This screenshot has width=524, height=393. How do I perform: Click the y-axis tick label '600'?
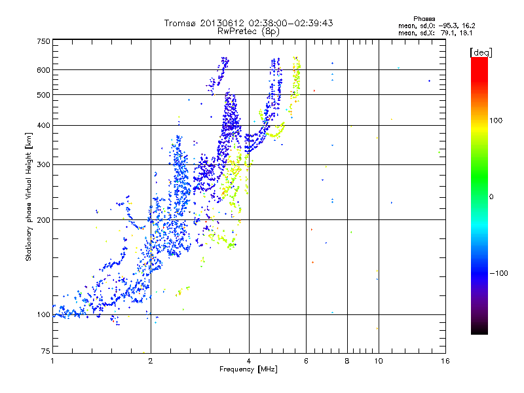point(43,70)
